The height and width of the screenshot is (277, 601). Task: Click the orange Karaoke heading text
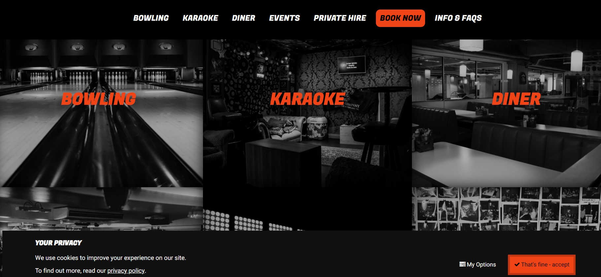pyautogui.click(x=307, y=99)
